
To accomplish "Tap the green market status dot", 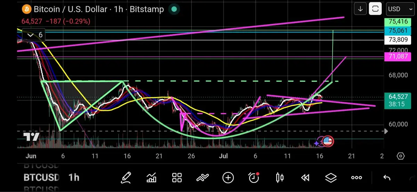I will [174, 9].
